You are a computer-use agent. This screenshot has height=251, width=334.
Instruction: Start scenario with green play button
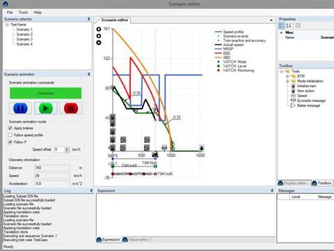coord(46,108)
